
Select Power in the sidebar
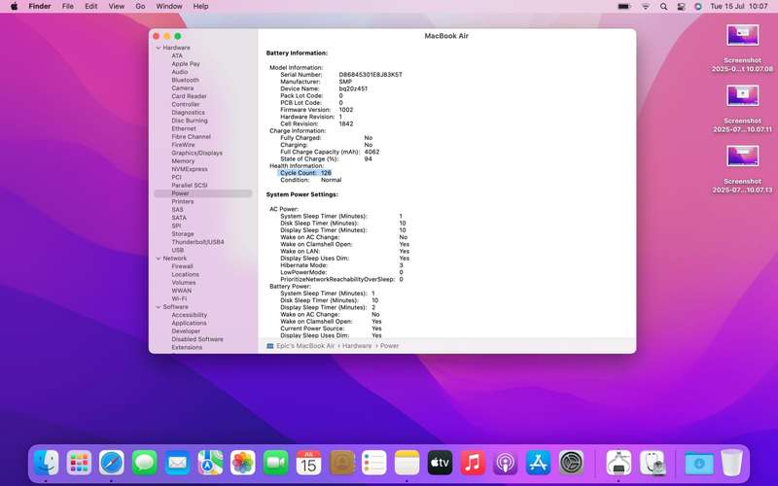pyautogui.click(x=203, y=193)
